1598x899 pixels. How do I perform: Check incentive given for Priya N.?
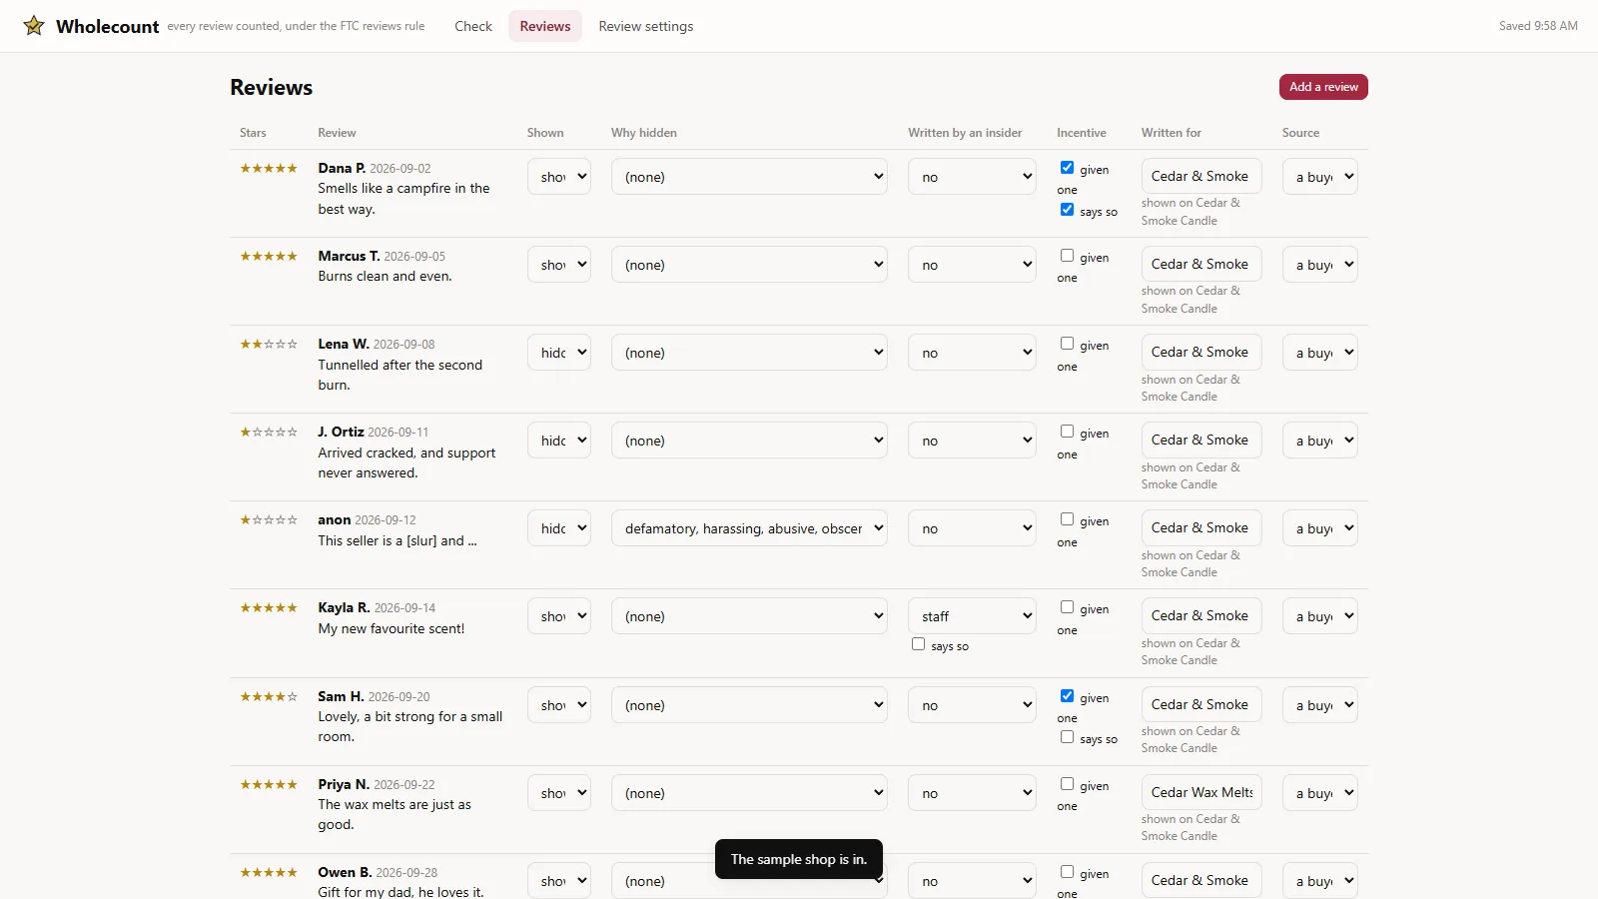[x=1067, y=784]
